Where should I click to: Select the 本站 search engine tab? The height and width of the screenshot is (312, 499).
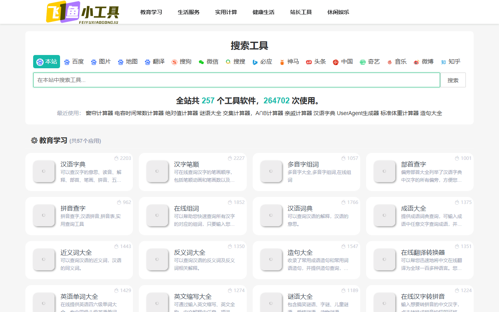tap(47, 62)
